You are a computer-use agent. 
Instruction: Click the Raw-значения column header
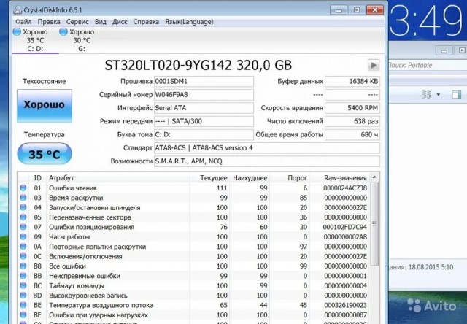tap(339, 178)
